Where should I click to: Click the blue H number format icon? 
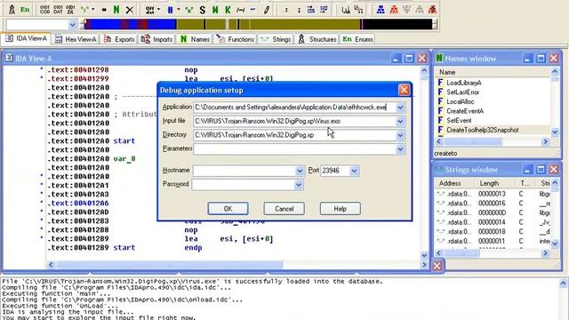(170, 10)
